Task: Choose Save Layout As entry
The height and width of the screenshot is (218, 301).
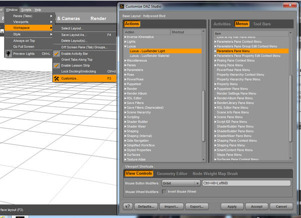Action: pyautogui.click(x=84, y=35)
